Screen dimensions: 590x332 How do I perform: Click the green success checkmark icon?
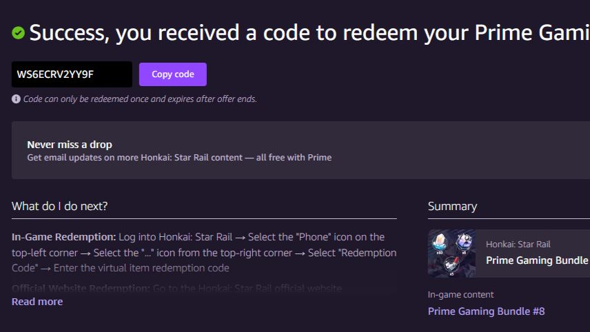[18, 32]
